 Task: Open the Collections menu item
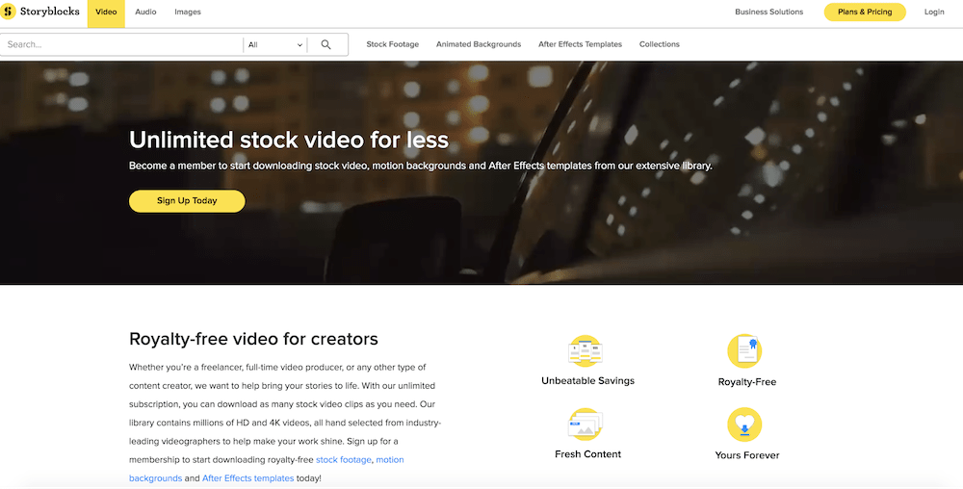pyautogui.click(x=659, y=44)
